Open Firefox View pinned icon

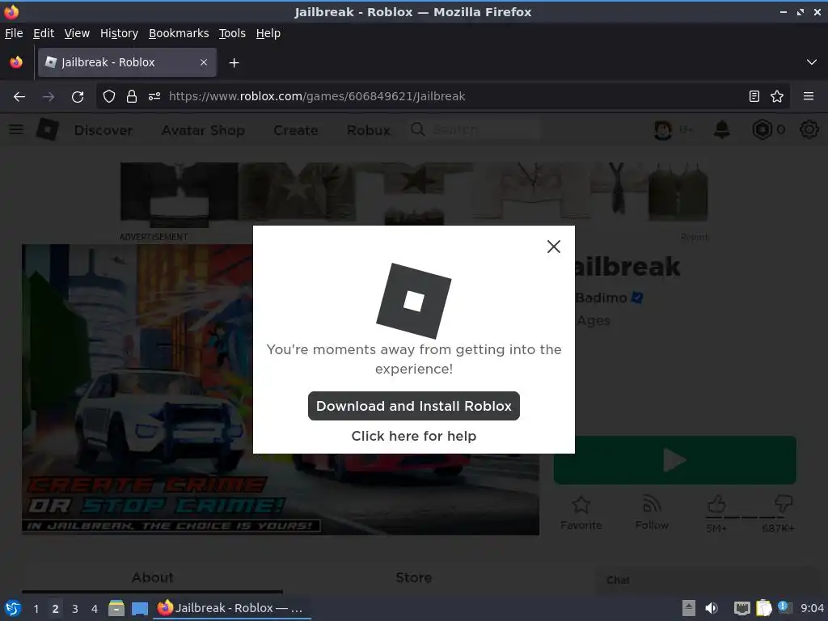pyautogui.click(x=16, y=62)
